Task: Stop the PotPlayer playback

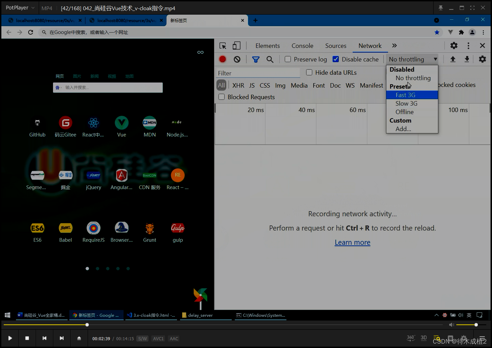Action: [x=27, y=338]
